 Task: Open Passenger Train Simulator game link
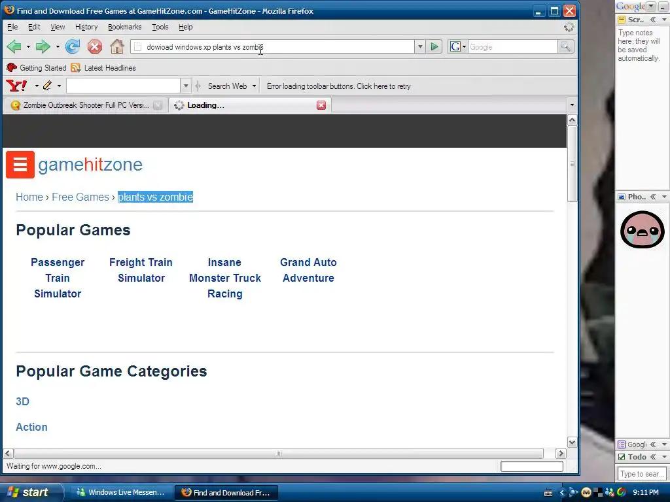[58, 278]
